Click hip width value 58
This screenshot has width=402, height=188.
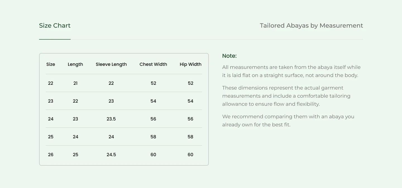(190, 137)
